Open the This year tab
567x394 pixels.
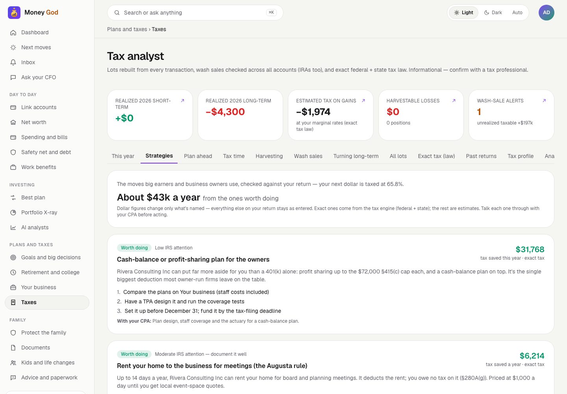(x=123, y=156)
